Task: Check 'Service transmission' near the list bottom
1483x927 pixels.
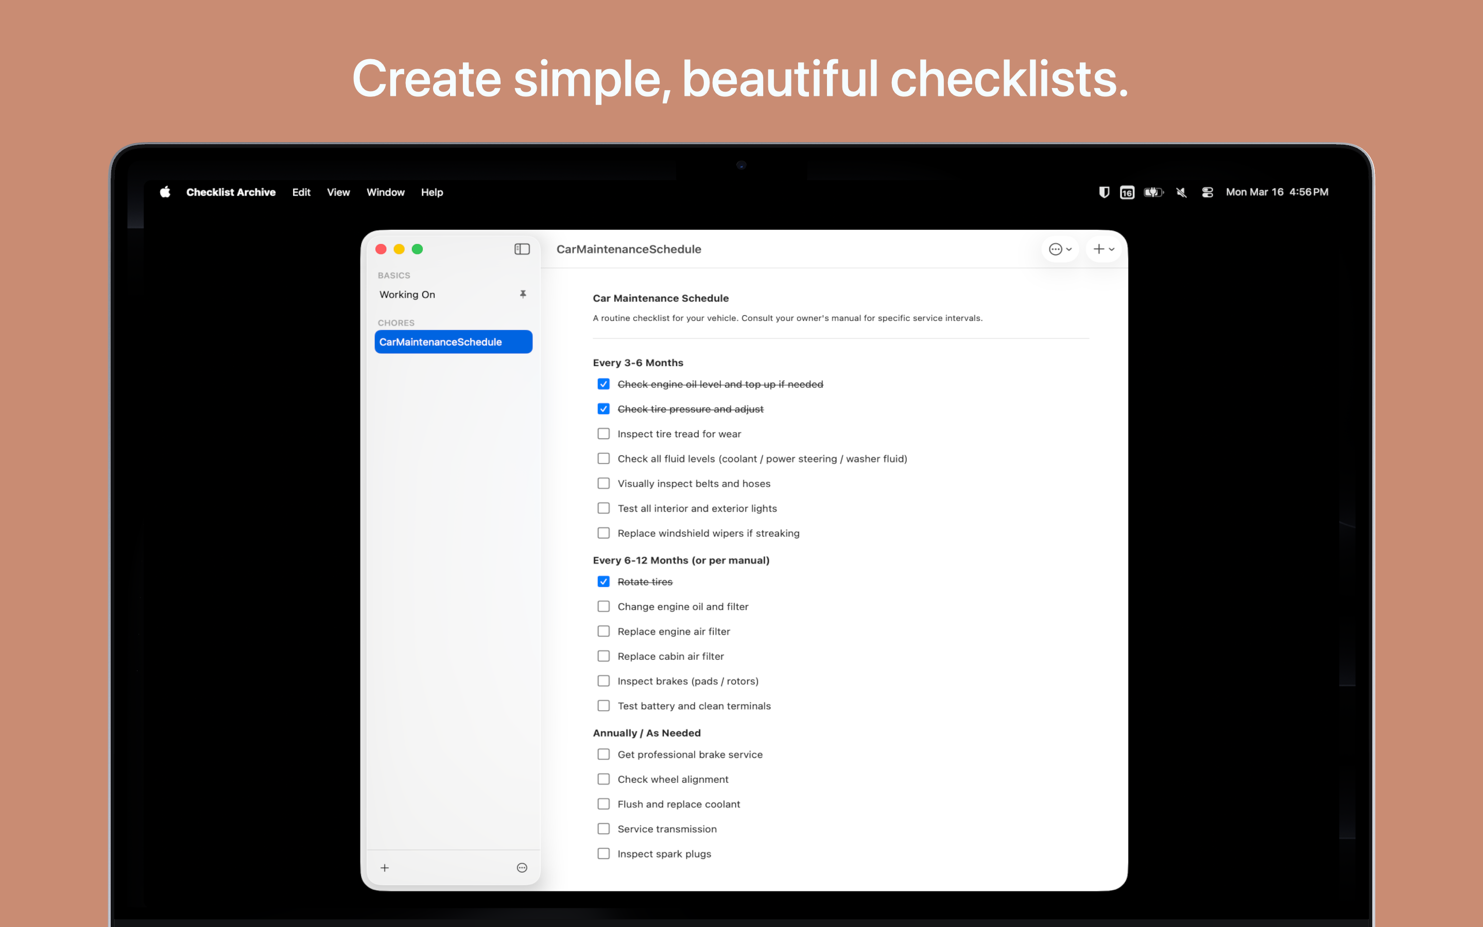Action: [603, 828]
